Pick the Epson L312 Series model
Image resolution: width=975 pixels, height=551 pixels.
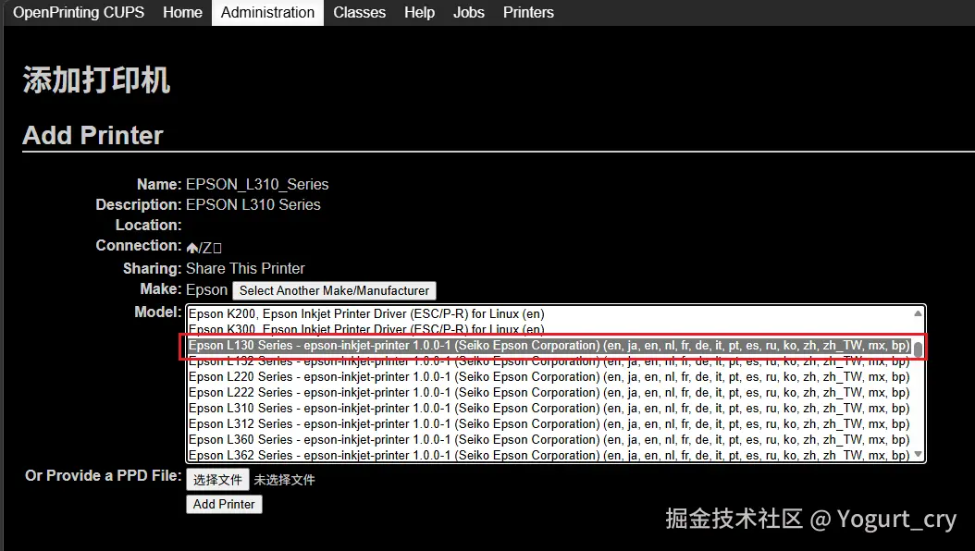point(549,423)
